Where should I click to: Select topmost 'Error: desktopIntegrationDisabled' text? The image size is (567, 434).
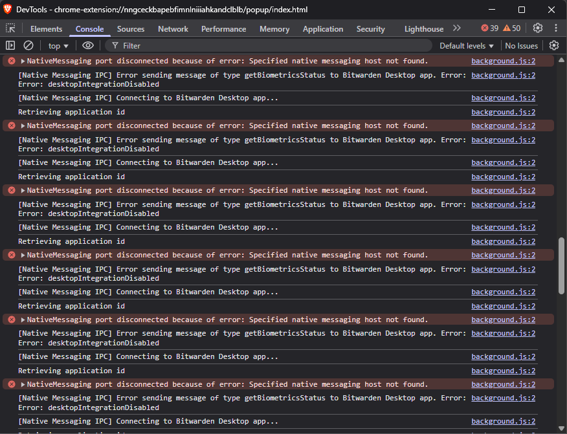(x=89, y=84)
